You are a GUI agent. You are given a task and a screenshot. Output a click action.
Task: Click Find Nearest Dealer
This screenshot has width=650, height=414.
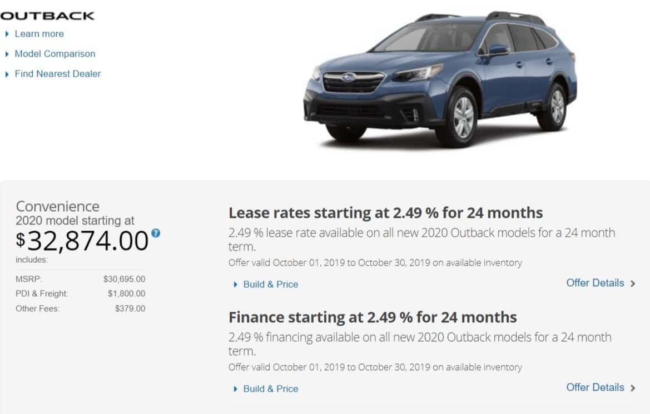click(58, 74)
